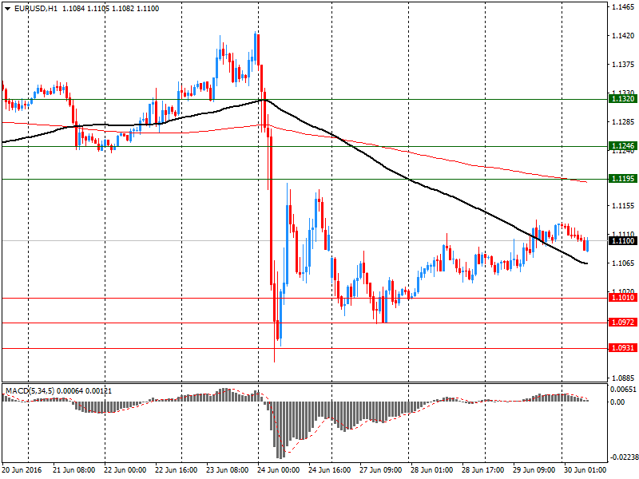Click the MACD(5,34,5) indicator label
Screen dimensions: 639x479
pyautogui.click(x=30, y=391)
